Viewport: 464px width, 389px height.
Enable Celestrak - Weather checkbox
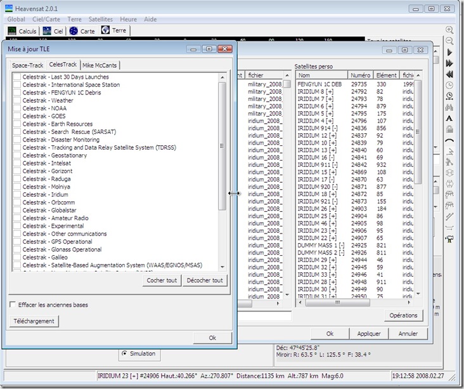(17, 100)
